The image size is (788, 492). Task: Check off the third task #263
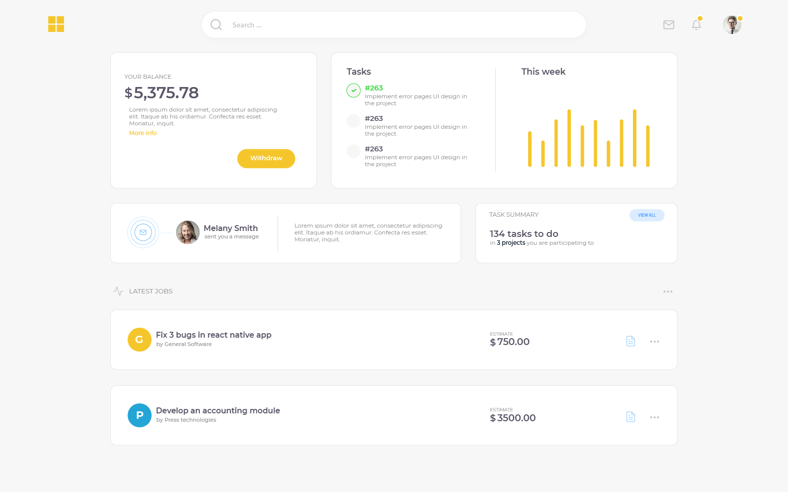tap(353, 151)
